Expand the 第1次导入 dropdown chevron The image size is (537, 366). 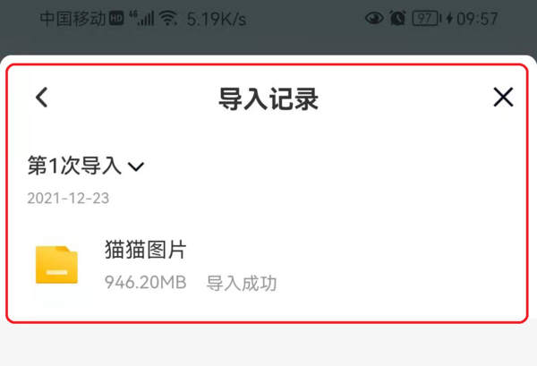point(136,166)
